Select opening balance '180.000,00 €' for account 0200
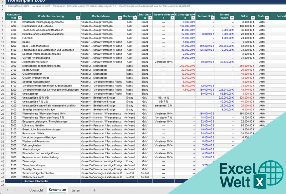The width and height of the screenshot is (286, 194). point(185,26)
